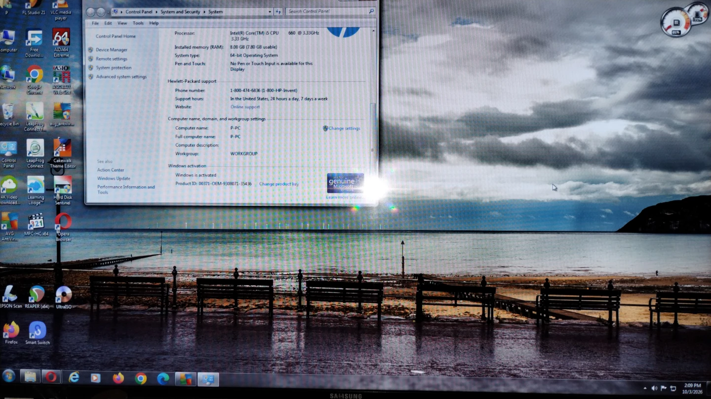Image resolution: width=711 pixels, height=399 pixels.
Task: Click the Change product key link
Action: 279,184
